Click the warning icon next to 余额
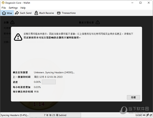 point(12,22)
